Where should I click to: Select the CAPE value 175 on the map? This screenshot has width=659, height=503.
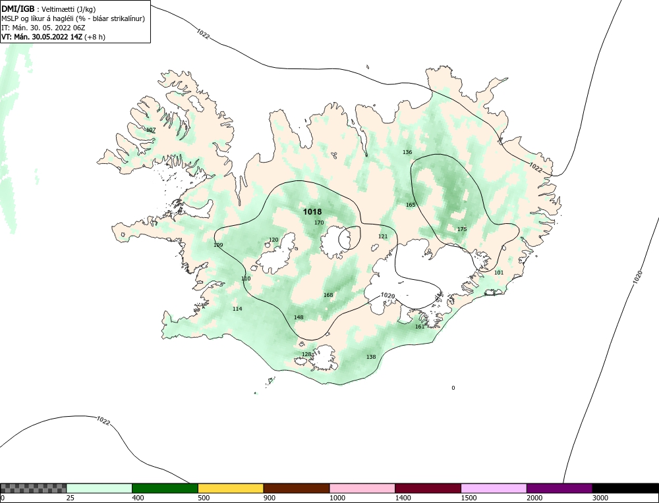(462, 229)
